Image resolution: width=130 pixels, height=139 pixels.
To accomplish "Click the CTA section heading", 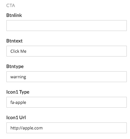I will 10,5.
